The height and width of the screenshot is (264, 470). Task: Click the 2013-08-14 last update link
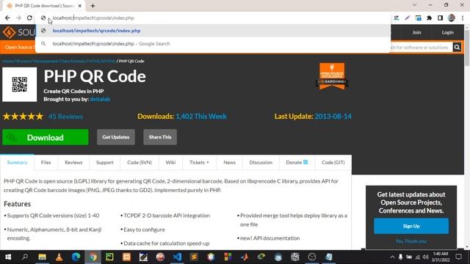point(333,117)
